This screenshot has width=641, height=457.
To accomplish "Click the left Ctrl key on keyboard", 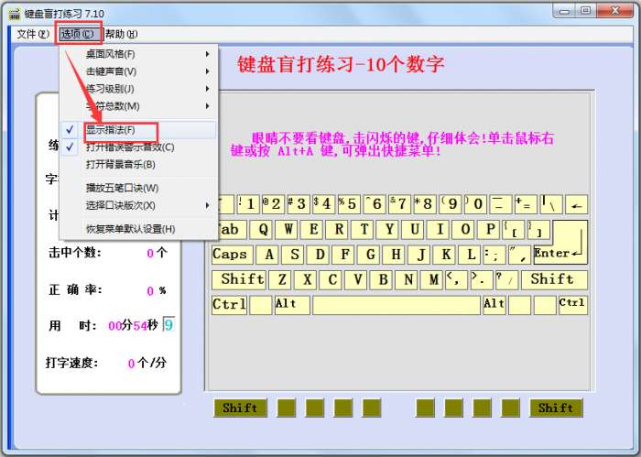I will click(229, 304).
